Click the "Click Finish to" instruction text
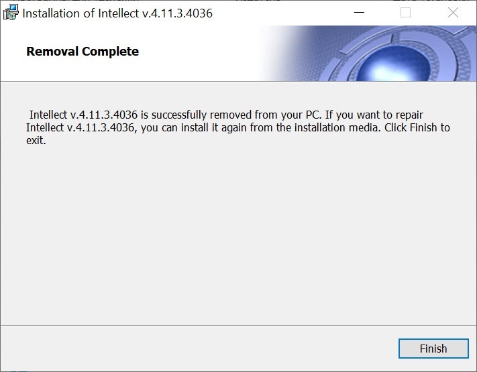 417,127
